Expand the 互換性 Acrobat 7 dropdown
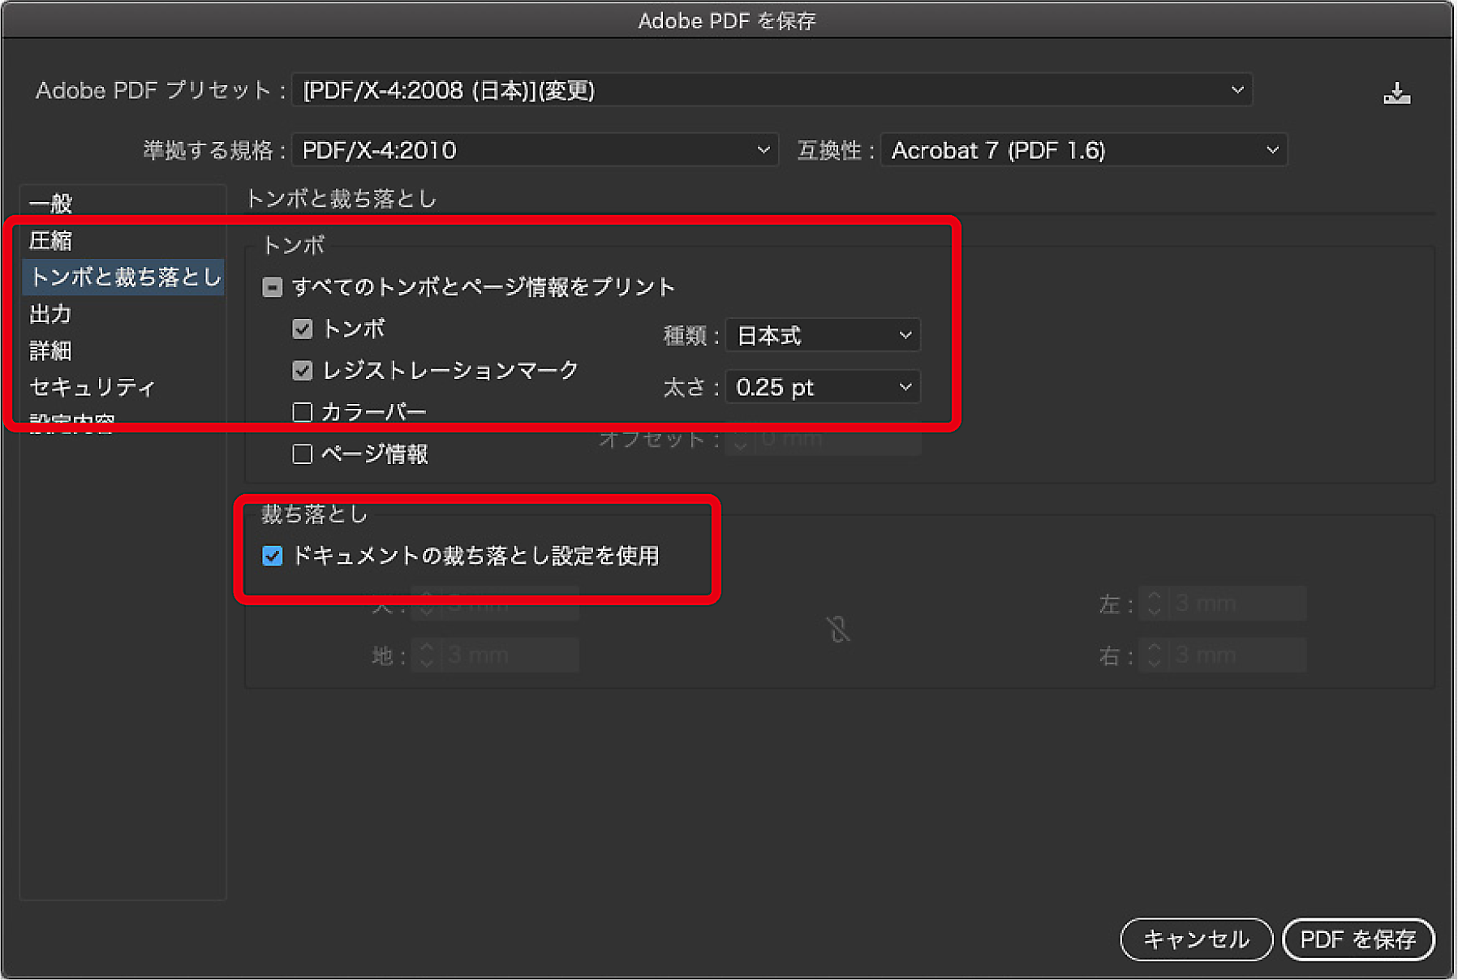 tap(1082, 150)
